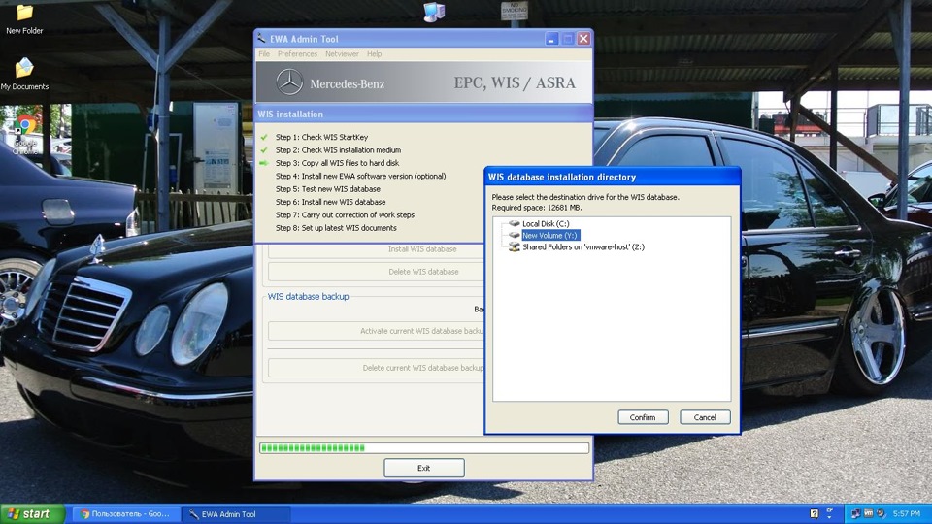Screen dimensions: 932x524
Task: Launch the Google Chrome desktop shortcut
Action: (x=25, y=134)
